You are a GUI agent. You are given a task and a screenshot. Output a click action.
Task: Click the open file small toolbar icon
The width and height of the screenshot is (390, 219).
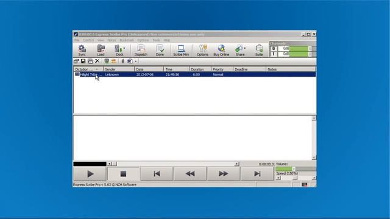click(76, 61)
